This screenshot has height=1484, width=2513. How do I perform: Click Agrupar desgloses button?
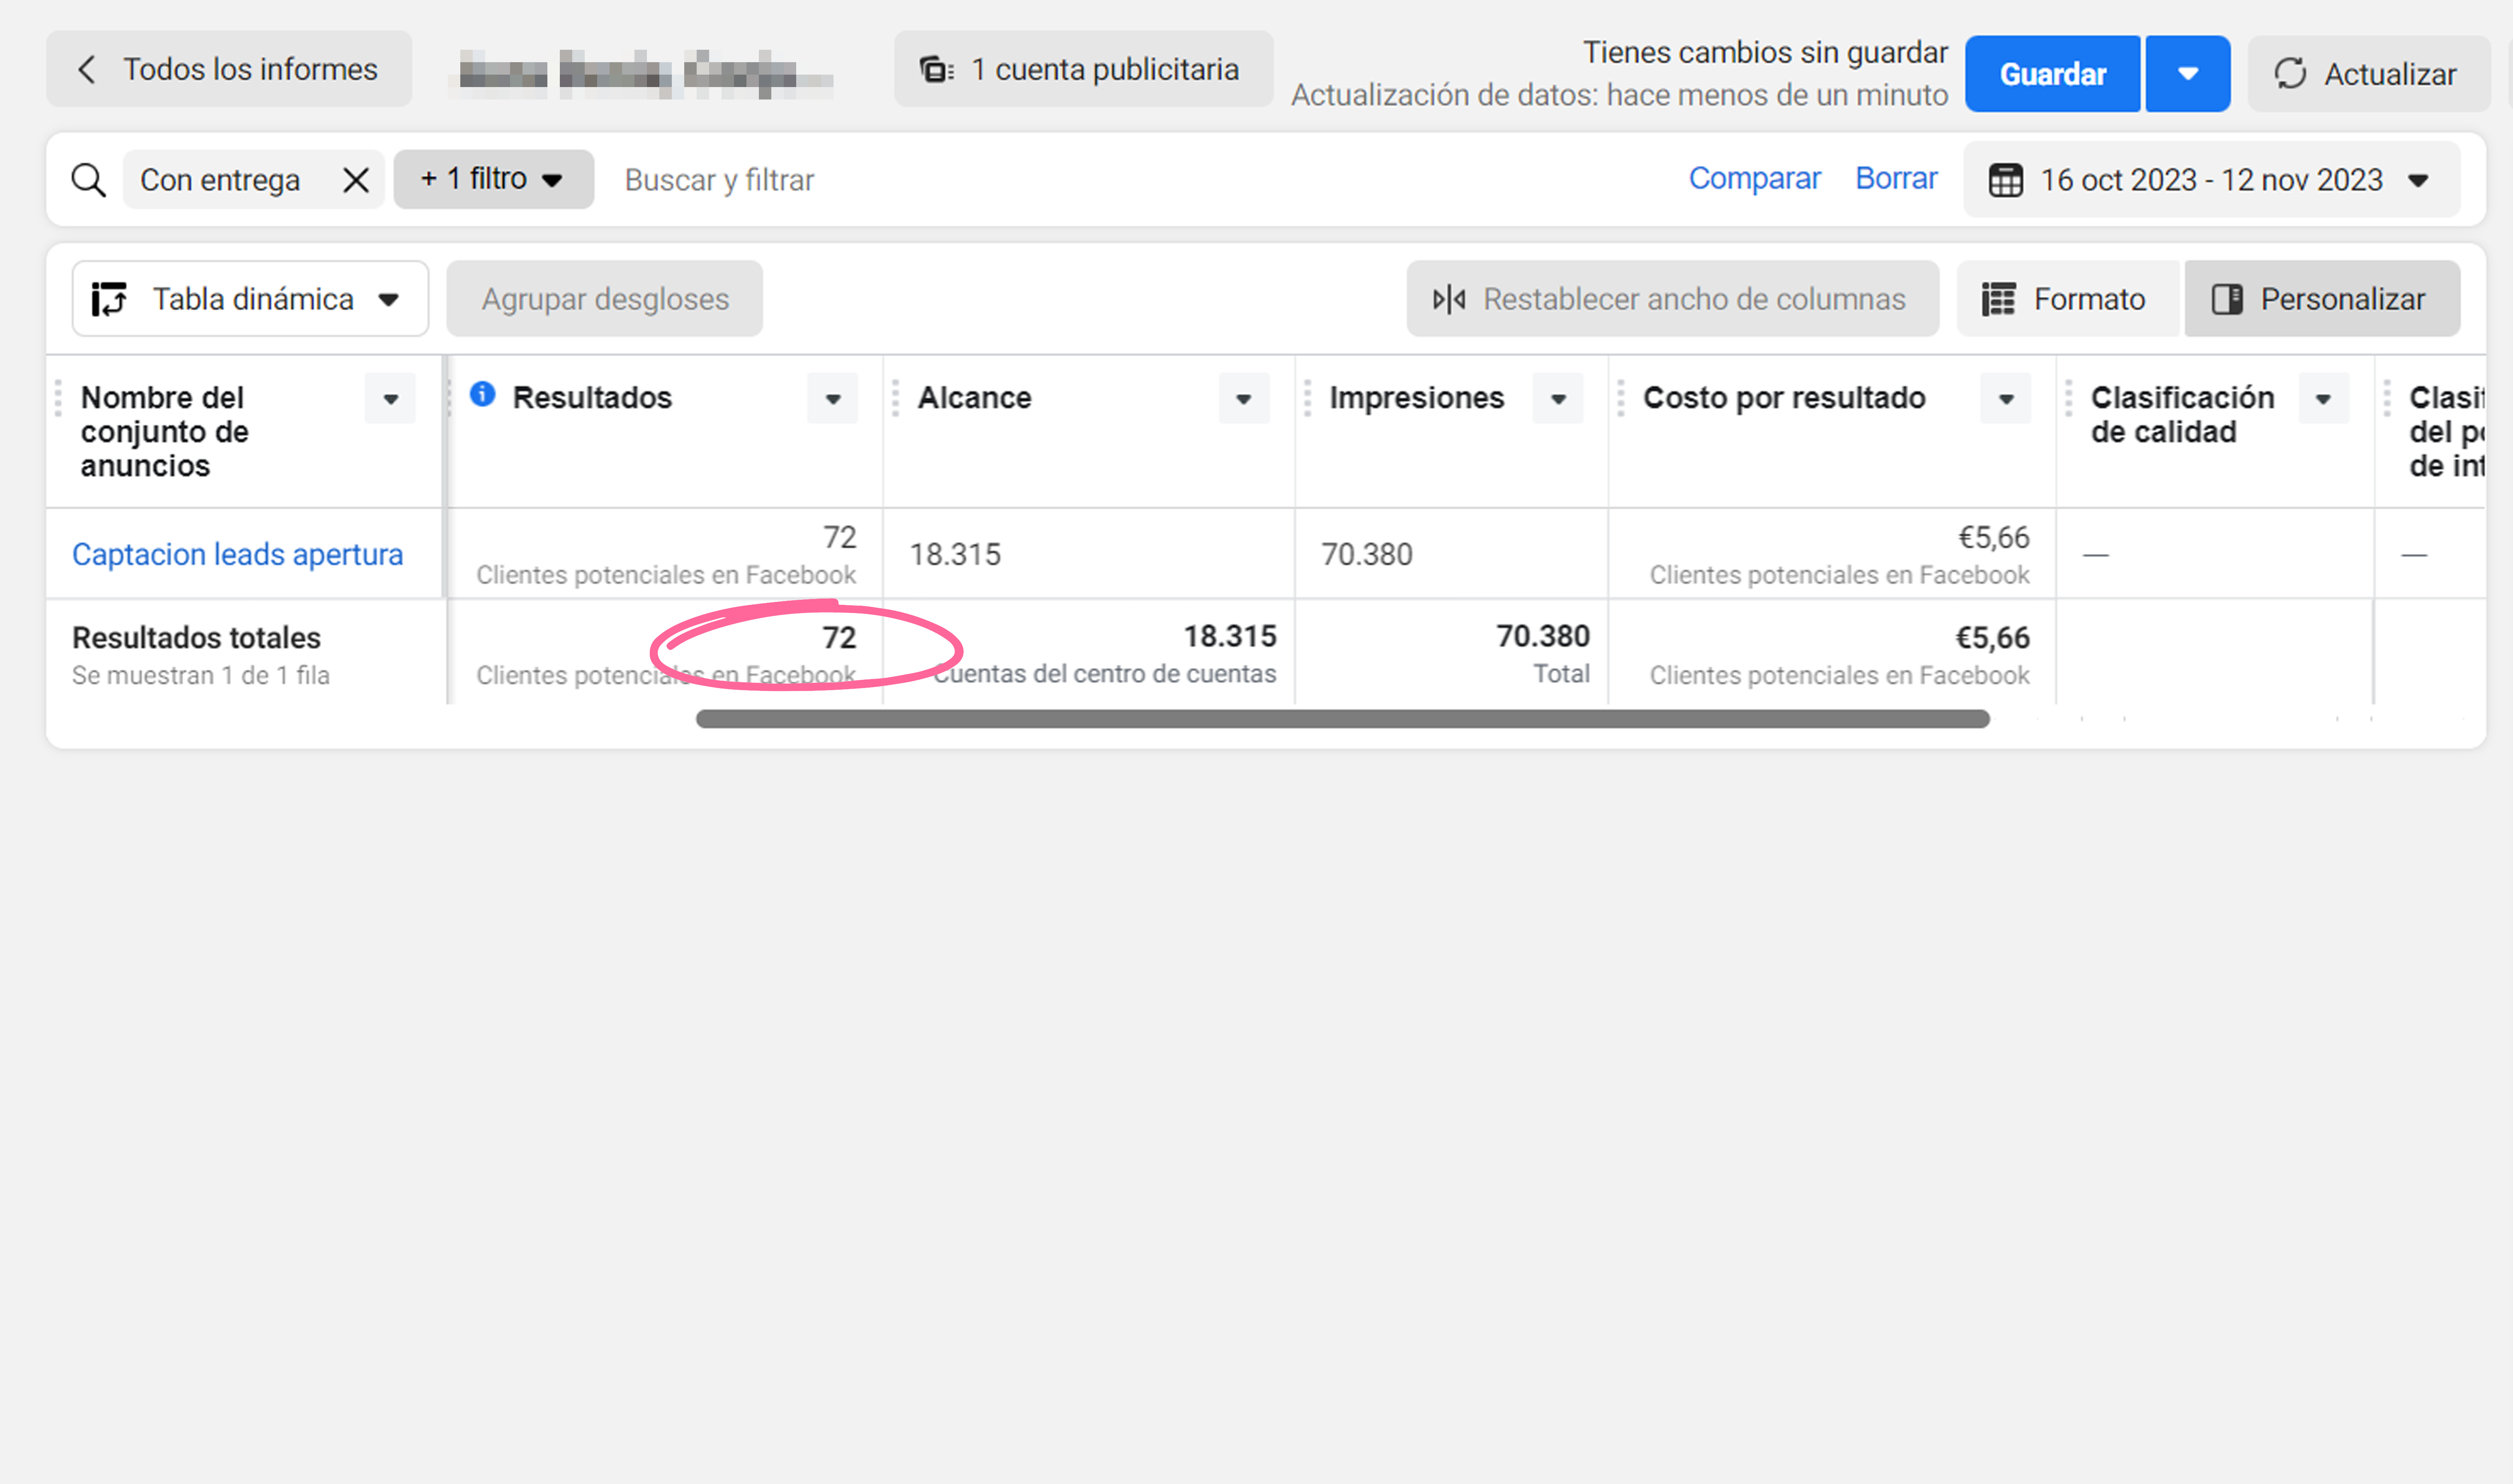click(604, 299)
